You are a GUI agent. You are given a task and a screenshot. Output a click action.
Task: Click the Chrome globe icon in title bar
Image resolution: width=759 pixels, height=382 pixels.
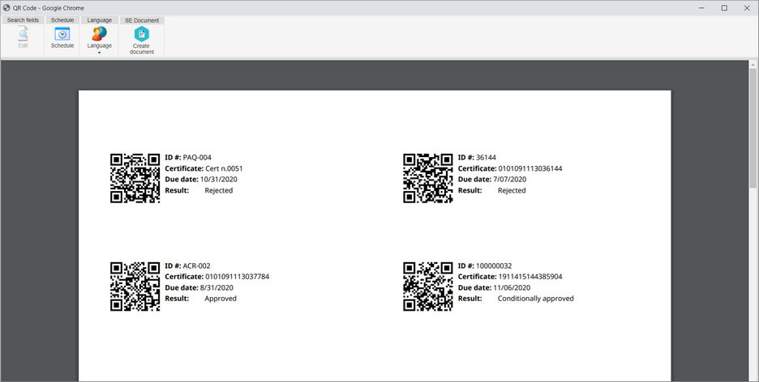(x=6, y=8)
